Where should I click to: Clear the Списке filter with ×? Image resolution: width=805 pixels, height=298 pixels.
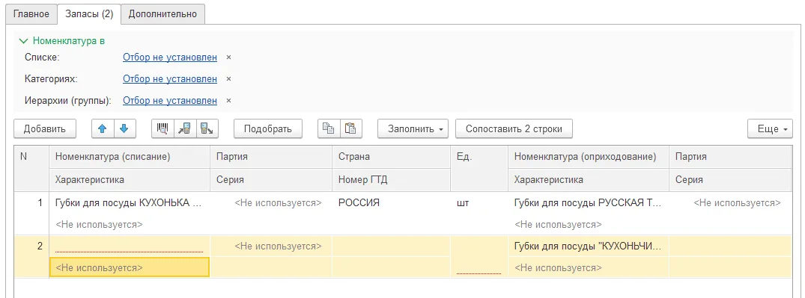click(x=229, y=58)
